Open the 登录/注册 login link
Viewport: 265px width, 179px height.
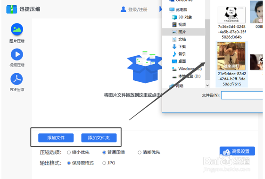point(138,9)
